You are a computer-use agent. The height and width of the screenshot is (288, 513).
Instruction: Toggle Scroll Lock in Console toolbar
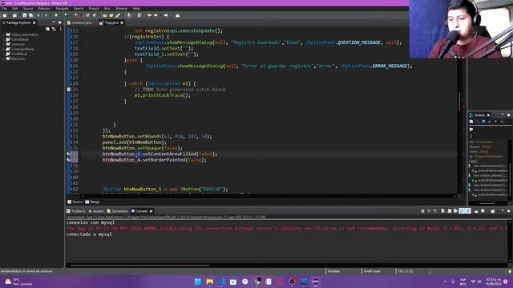coord(449,211)
